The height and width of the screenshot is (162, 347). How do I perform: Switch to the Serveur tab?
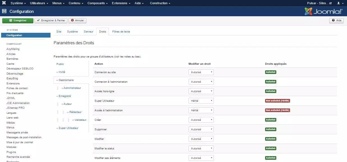click(88, 32)
